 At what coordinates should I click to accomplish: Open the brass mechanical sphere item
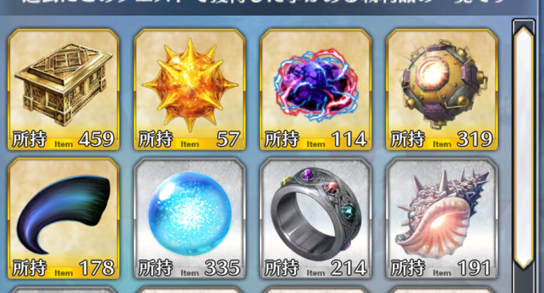click(442, 89)
